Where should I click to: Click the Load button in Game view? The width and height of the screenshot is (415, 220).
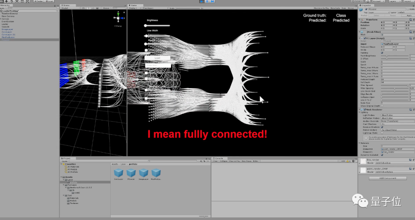(x=158, y=58)
